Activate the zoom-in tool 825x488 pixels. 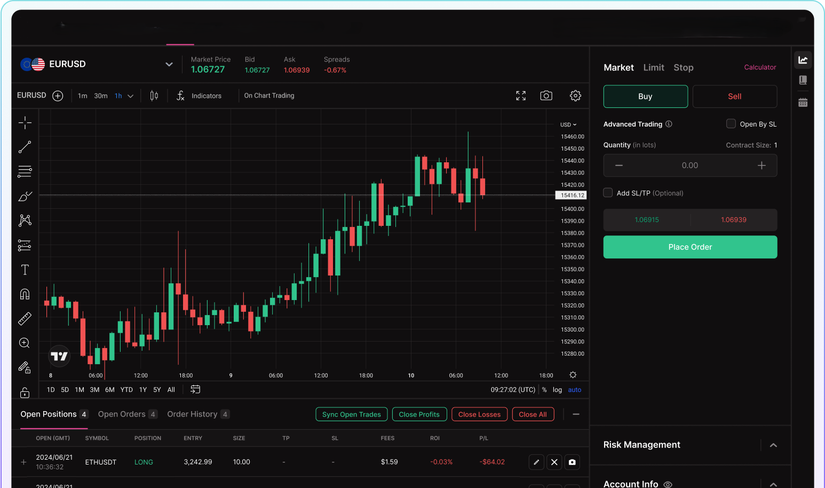tap(25, 343)
